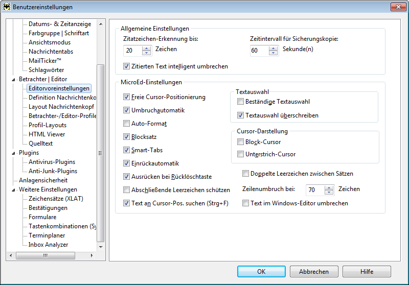Click The Bat! icon in title bar

tap(6, 7)
